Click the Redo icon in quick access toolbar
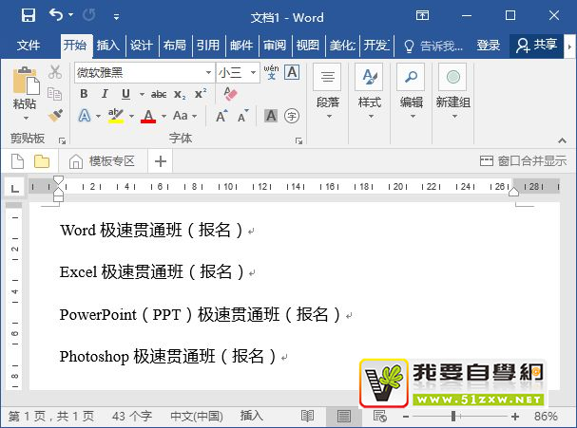577x428 pixels. click(89, 15)
